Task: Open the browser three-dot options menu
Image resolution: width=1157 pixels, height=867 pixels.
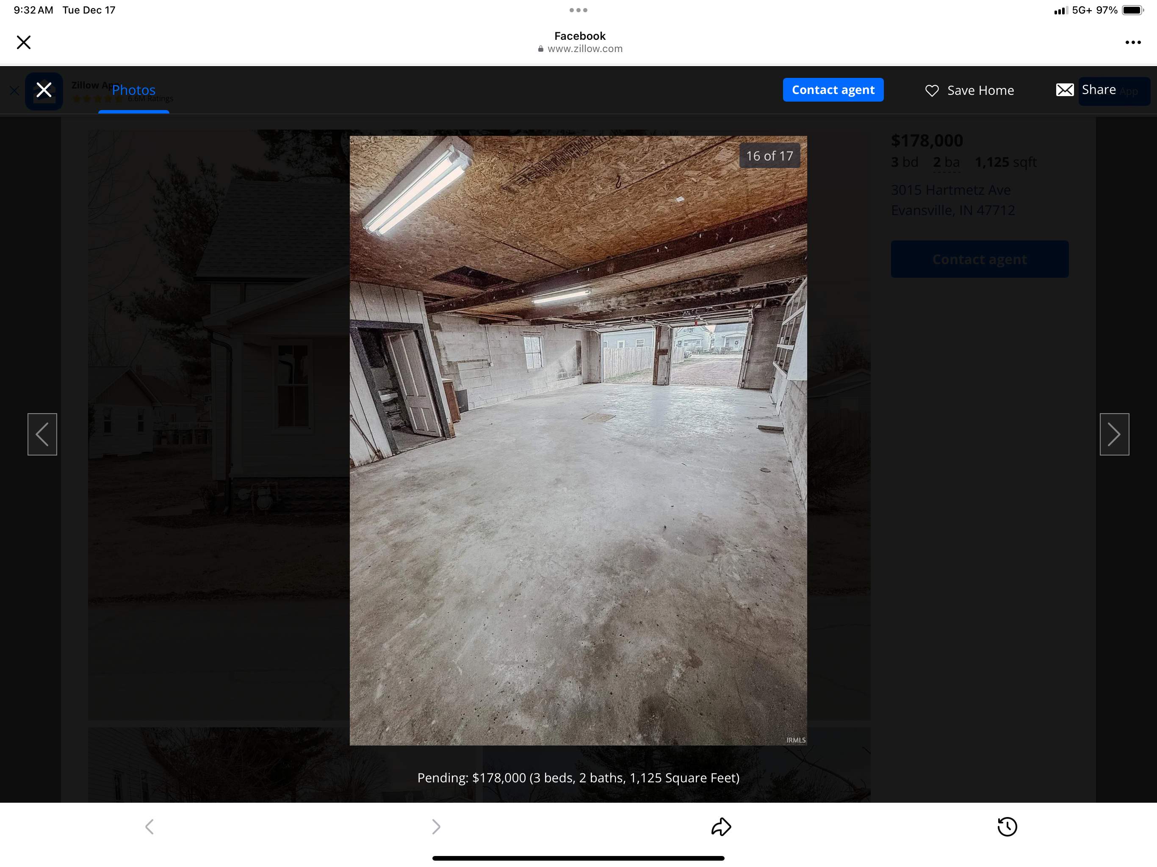Action: point(1132,42)
